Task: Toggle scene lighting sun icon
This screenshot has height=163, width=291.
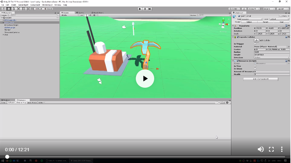Action: pyautogui.click(x=86, y=15)
